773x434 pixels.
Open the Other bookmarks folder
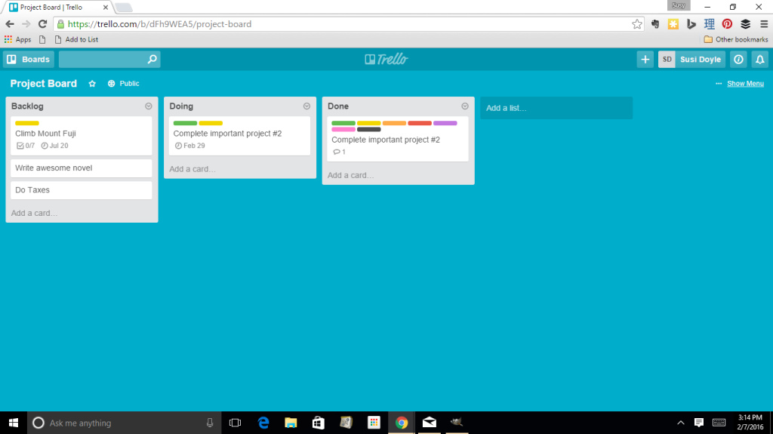(x=735, y=39)
